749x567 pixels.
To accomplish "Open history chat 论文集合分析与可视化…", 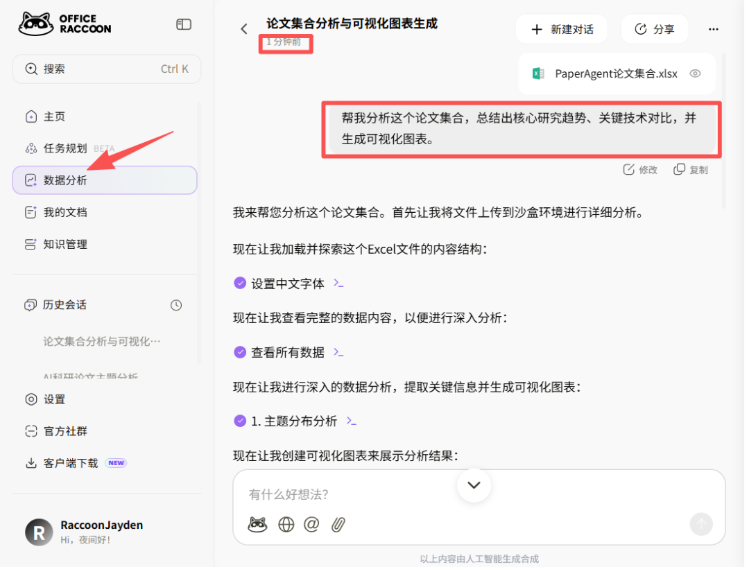I will 102,341.
